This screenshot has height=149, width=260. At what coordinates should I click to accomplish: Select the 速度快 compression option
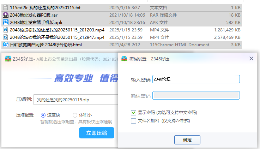(43, 115)
